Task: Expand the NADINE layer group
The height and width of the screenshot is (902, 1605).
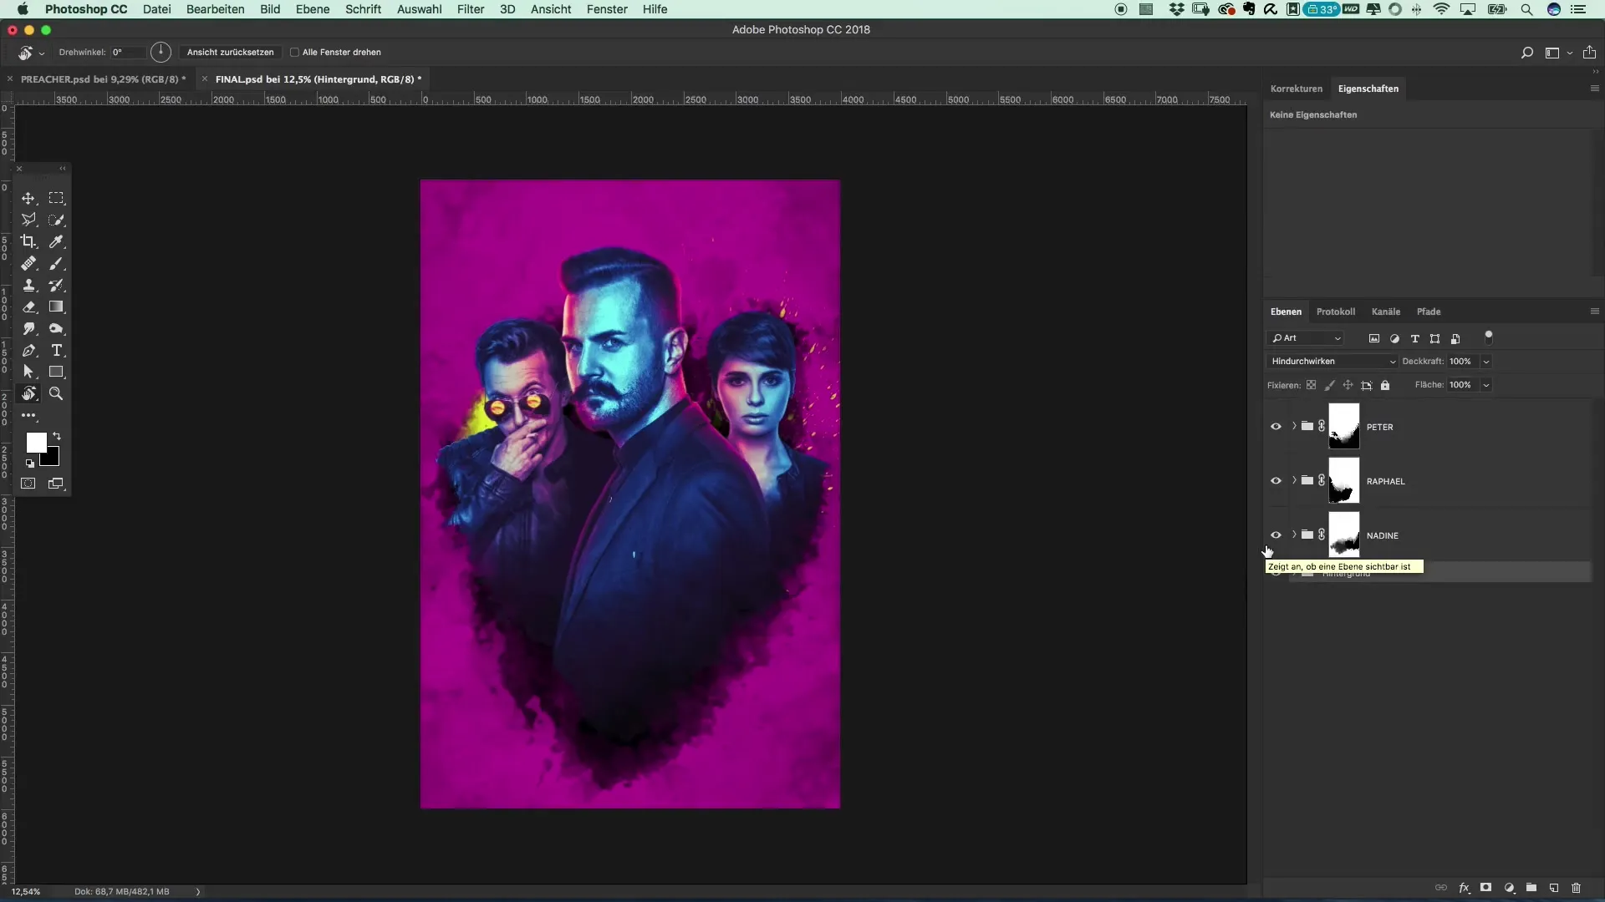Action: (1294, 535)
